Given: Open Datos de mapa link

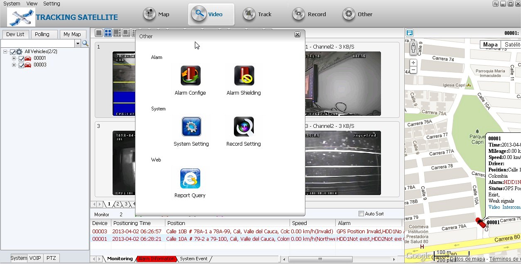Looking at the screenshot, I should [467, 259].
